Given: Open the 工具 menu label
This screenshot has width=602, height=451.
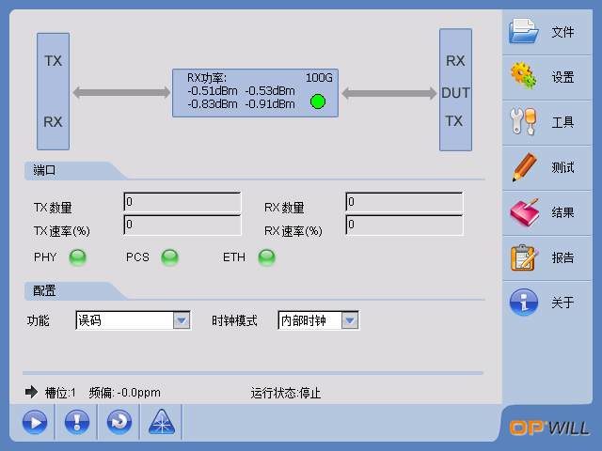Looking at the screenshot, I should coord(562,122).
